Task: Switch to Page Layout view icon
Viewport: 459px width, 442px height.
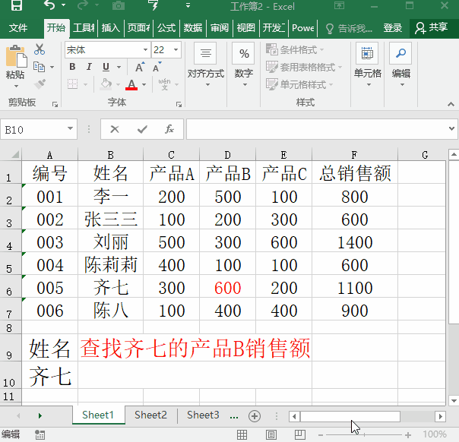Action: click(x=271, y=434)
